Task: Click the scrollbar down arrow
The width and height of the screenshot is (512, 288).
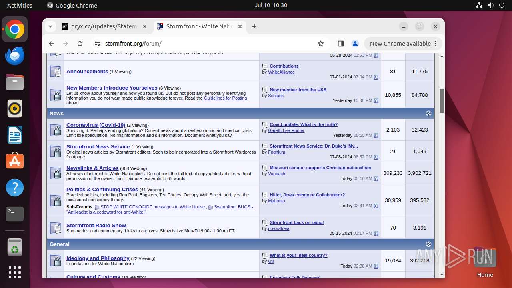Action: (442, 275)
